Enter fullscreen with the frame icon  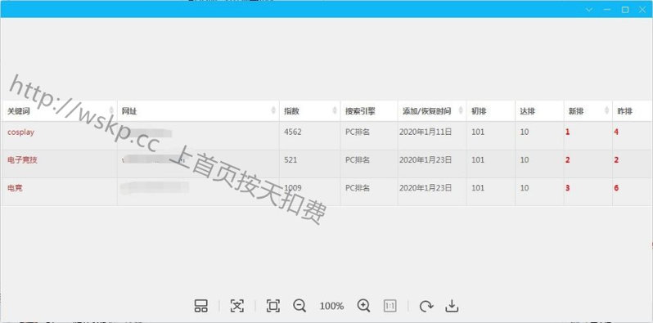(273, 306)
